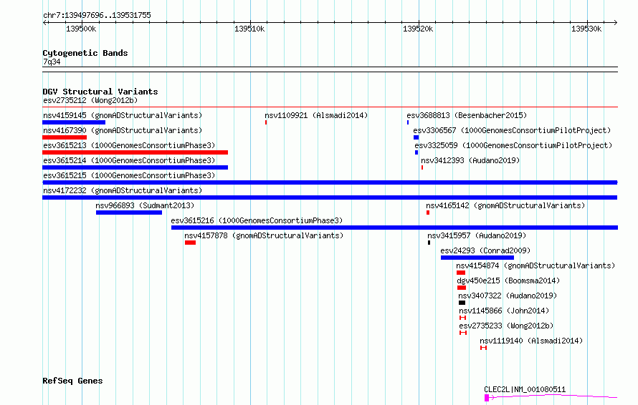The width and height of the screenshot is (638, 405).
Task: Click nsv4165142 (gnomADStructuralVariants) label
Action: pyautogui.click(x=505, y=205)
